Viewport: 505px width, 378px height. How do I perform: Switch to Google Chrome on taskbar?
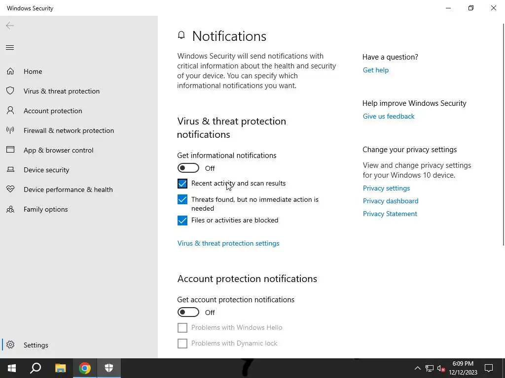click(x=85, y=368)
